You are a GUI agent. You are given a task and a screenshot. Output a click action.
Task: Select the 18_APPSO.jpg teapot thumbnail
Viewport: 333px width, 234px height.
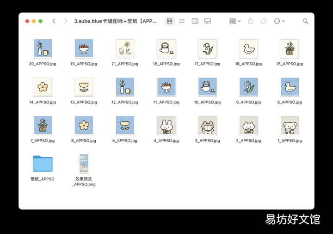click(x=166, y=48)
